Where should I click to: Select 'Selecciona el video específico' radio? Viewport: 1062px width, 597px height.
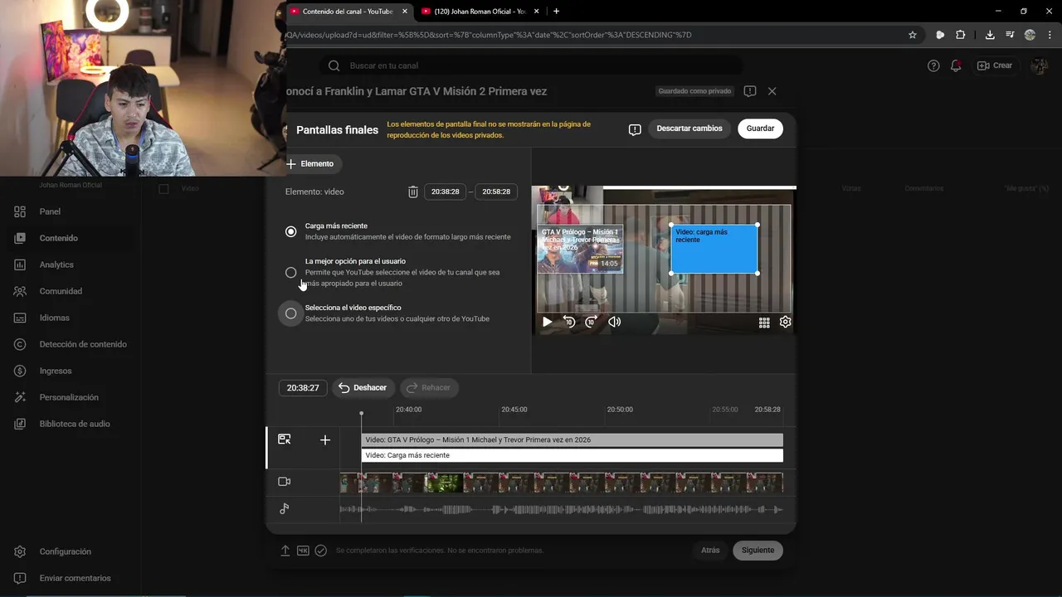tap(290, 313)
